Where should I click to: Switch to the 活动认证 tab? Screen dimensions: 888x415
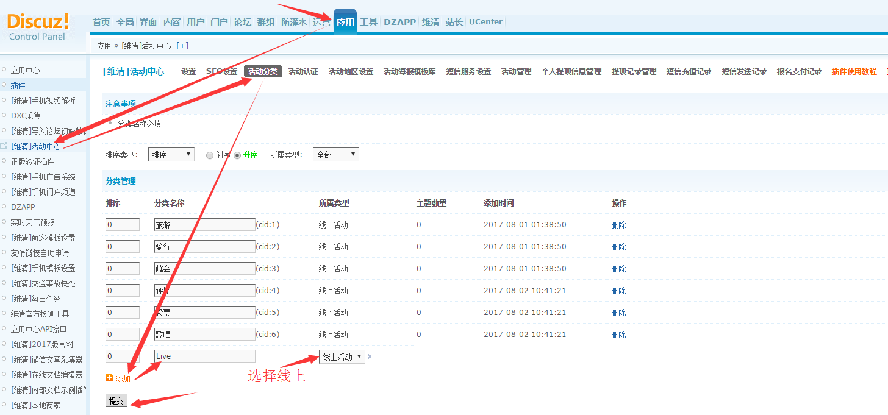tap(303, 71)
